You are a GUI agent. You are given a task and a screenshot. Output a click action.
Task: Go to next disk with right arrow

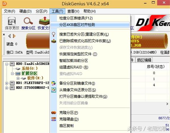coord(14,36)
